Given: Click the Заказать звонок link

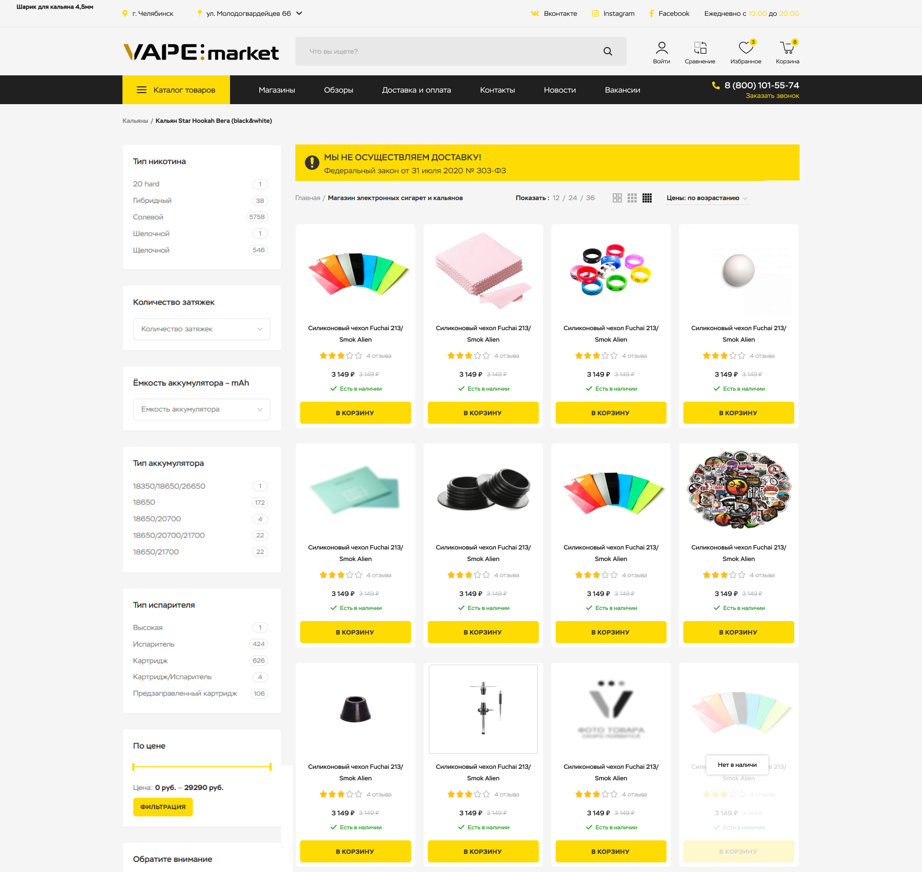Looking at the screenshot, I should tap(772, 96).
